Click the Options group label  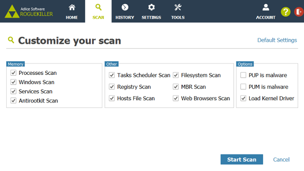[x=245, y=64]
